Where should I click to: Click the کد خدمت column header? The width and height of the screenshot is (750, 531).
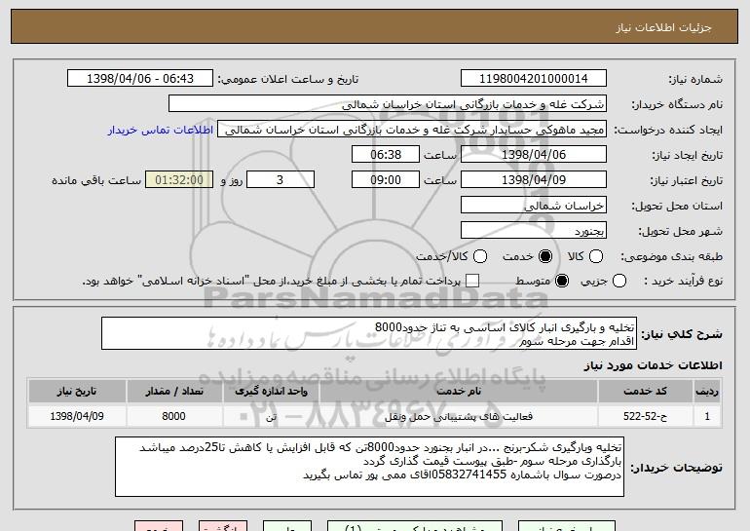[645, 392]
